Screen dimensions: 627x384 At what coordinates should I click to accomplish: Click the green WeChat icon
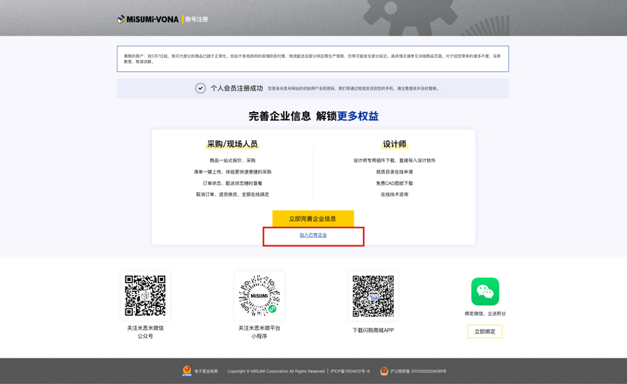(485, 292)
